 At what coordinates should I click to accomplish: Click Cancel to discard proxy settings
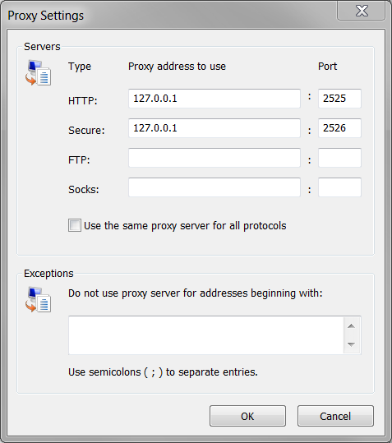(335, 416)
